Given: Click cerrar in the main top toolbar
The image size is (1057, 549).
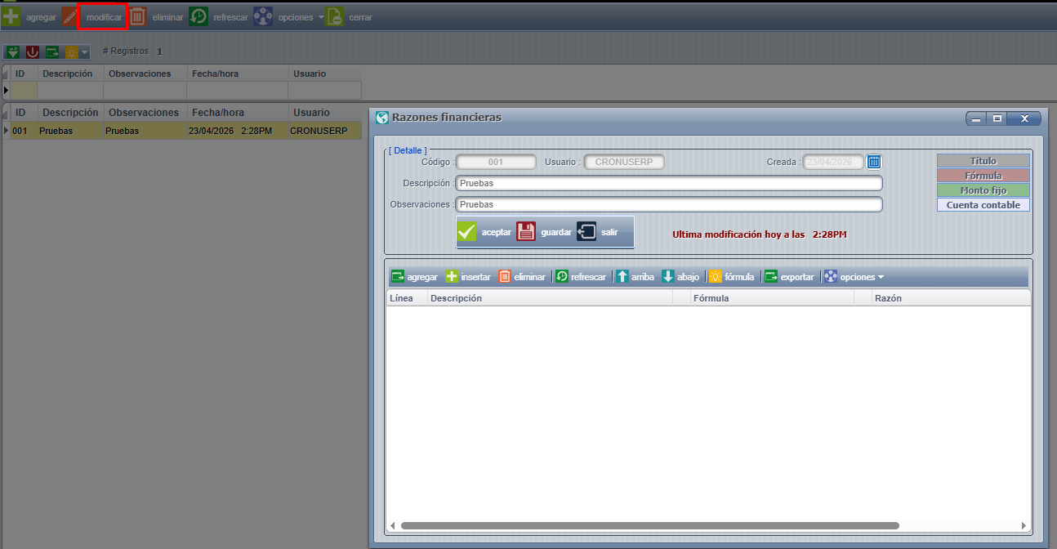Looking at the screenshot, I should [x=350, y=17].
